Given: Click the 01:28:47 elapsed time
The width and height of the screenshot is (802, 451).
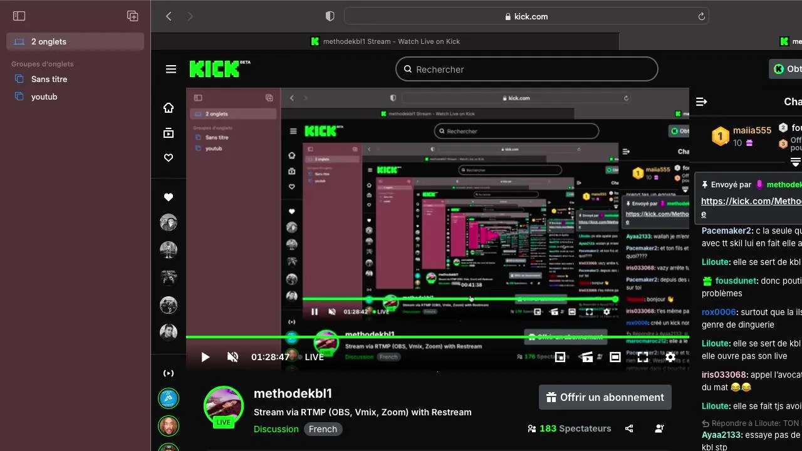Looking at the screenshot, I should point(271,357).
